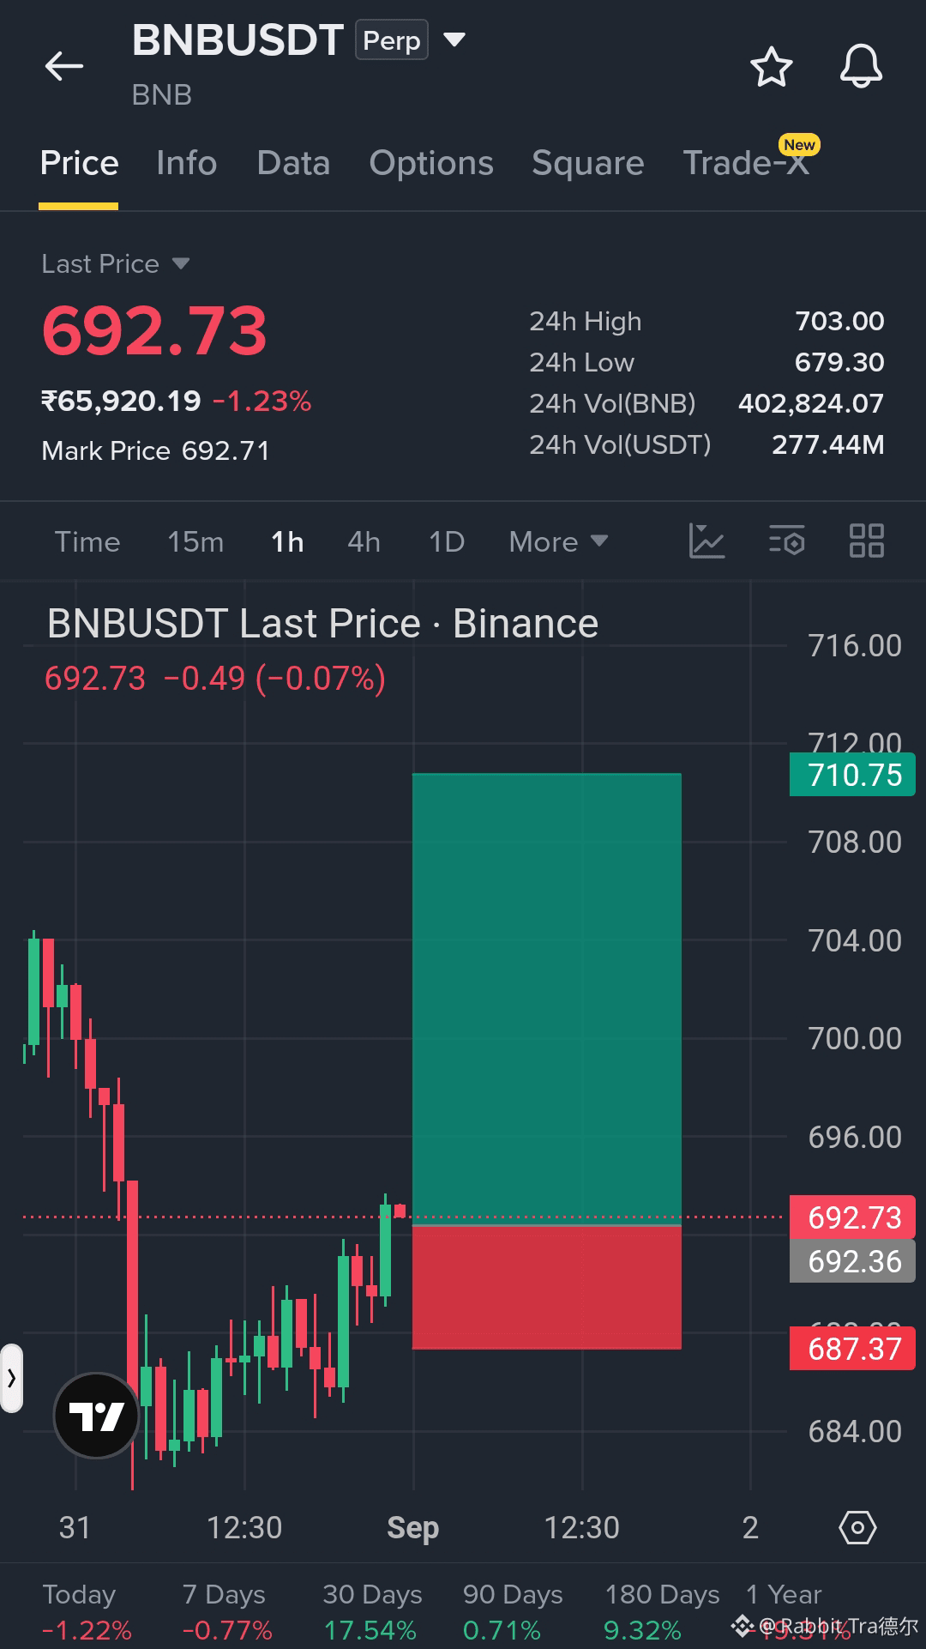This screenshot has height=1649, width=926.
Task: Switch to the Options tab
Action: 431,163
